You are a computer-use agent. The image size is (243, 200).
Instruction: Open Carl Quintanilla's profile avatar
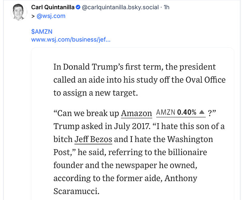(x=19, y=12)
